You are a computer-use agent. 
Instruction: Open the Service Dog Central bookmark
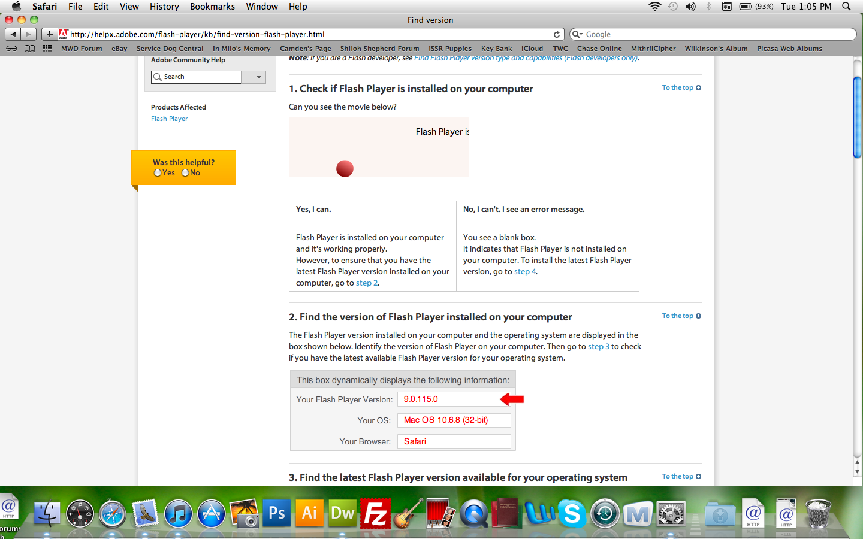[170, 49]
